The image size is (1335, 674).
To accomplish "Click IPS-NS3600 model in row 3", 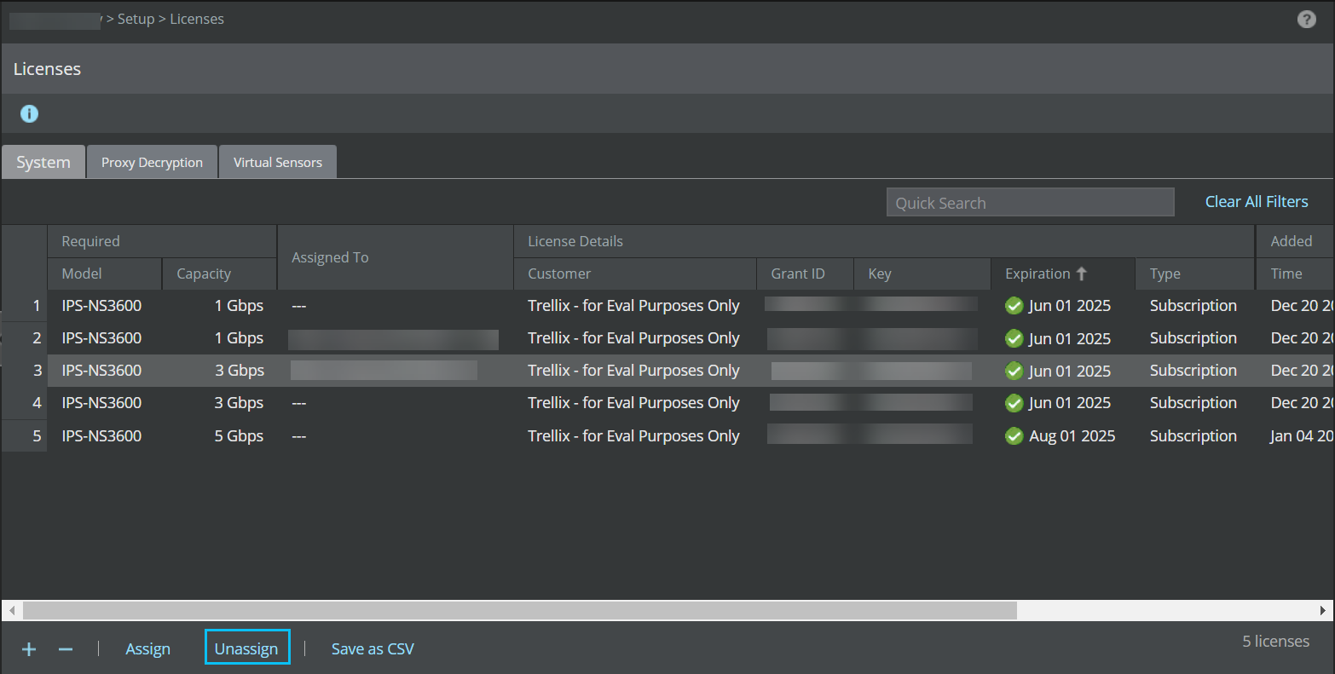I will (x=101, y=371).
